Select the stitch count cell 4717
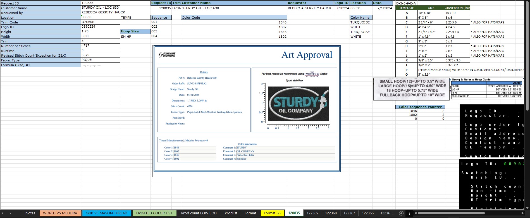This screenshot has width=530, height=218. pos(101,45)
